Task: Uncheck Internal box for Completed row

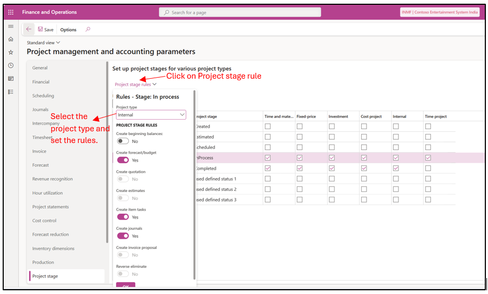Action: click(396, 169)
